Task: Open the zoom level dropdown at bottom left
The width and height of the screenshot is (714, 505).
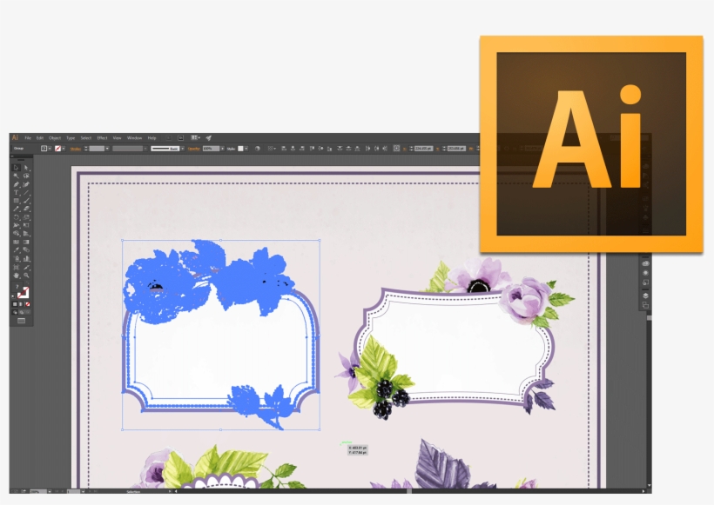Action: pyautogui.click(x=49, y=491)
